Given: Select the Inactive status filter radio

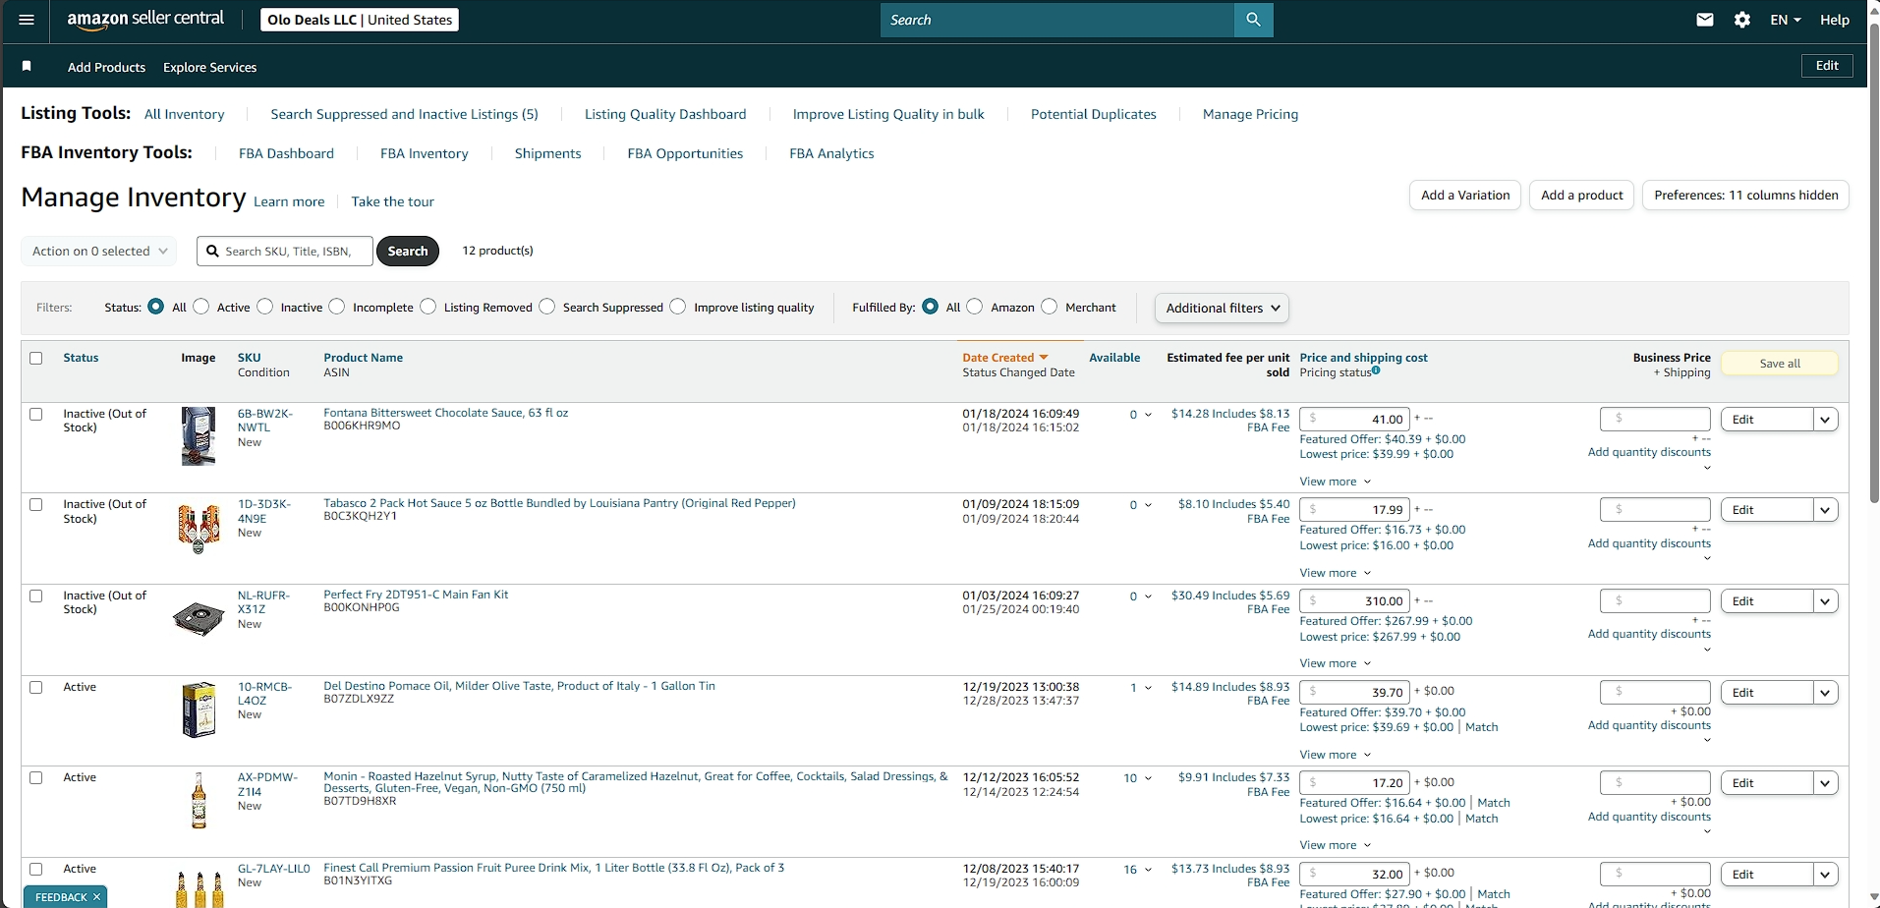Looking at the screenshot, I should [x=265, y=307].
